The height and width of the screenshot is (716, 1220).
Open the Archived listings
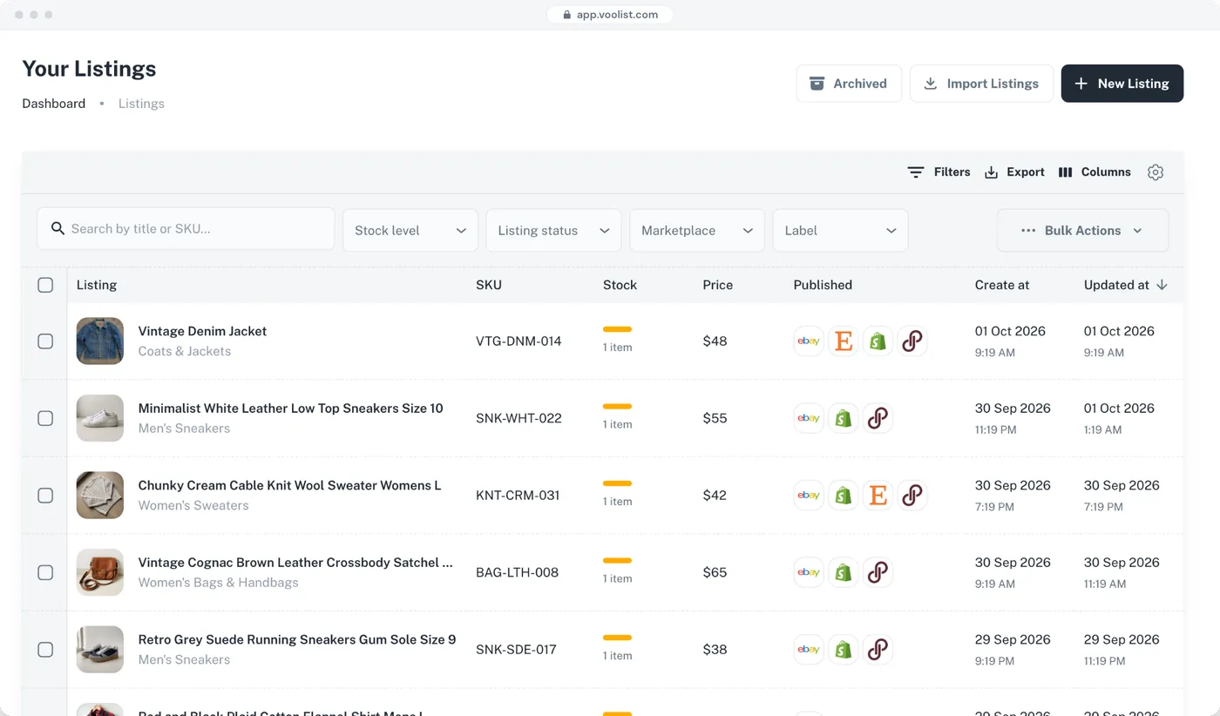[849, 84]
